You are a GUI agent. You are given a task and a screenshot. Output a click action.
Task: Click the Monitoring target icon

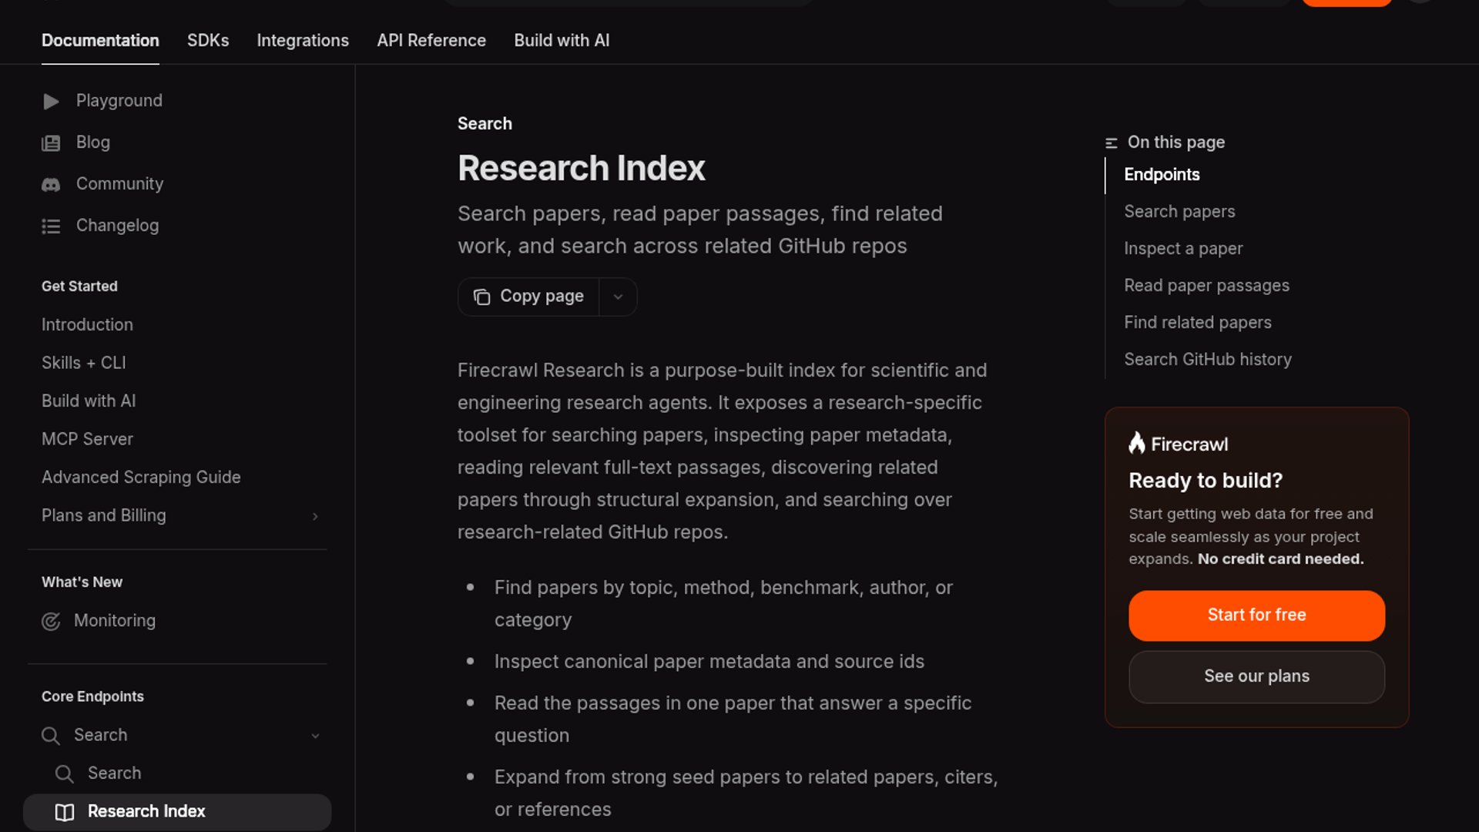point(51,622)
